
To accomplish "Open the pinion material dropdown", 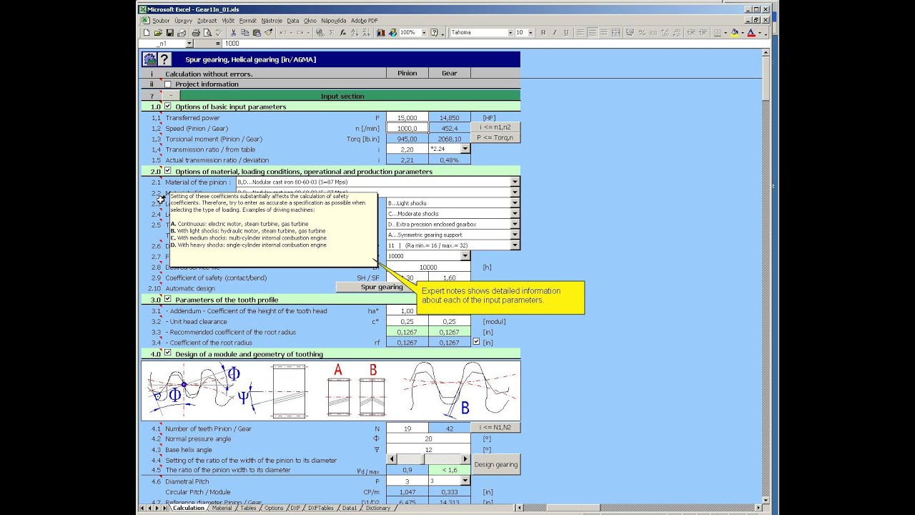I will point(515,182).
